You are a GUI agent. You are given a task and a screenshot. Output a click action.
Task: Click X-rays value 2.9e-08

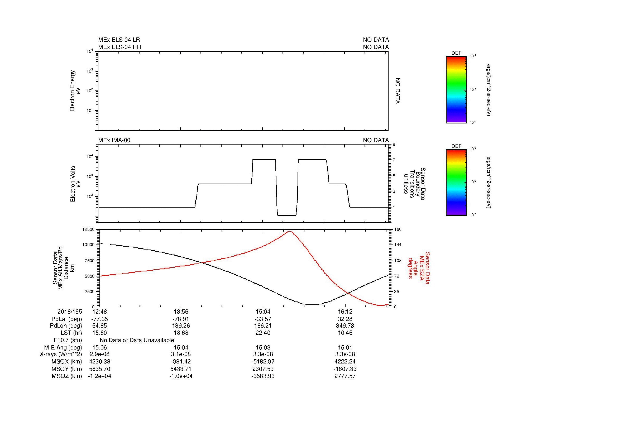click(x=100, y=354)
